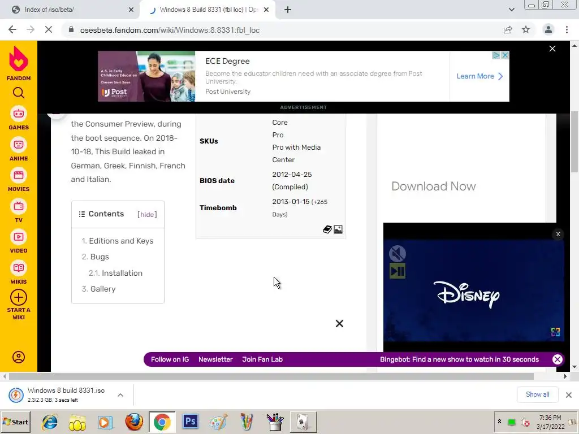The width and height of the screenshot is (579, 434).
Task: Switch to the Index of /iso/beta/ tab
Action: click(70, 10)
